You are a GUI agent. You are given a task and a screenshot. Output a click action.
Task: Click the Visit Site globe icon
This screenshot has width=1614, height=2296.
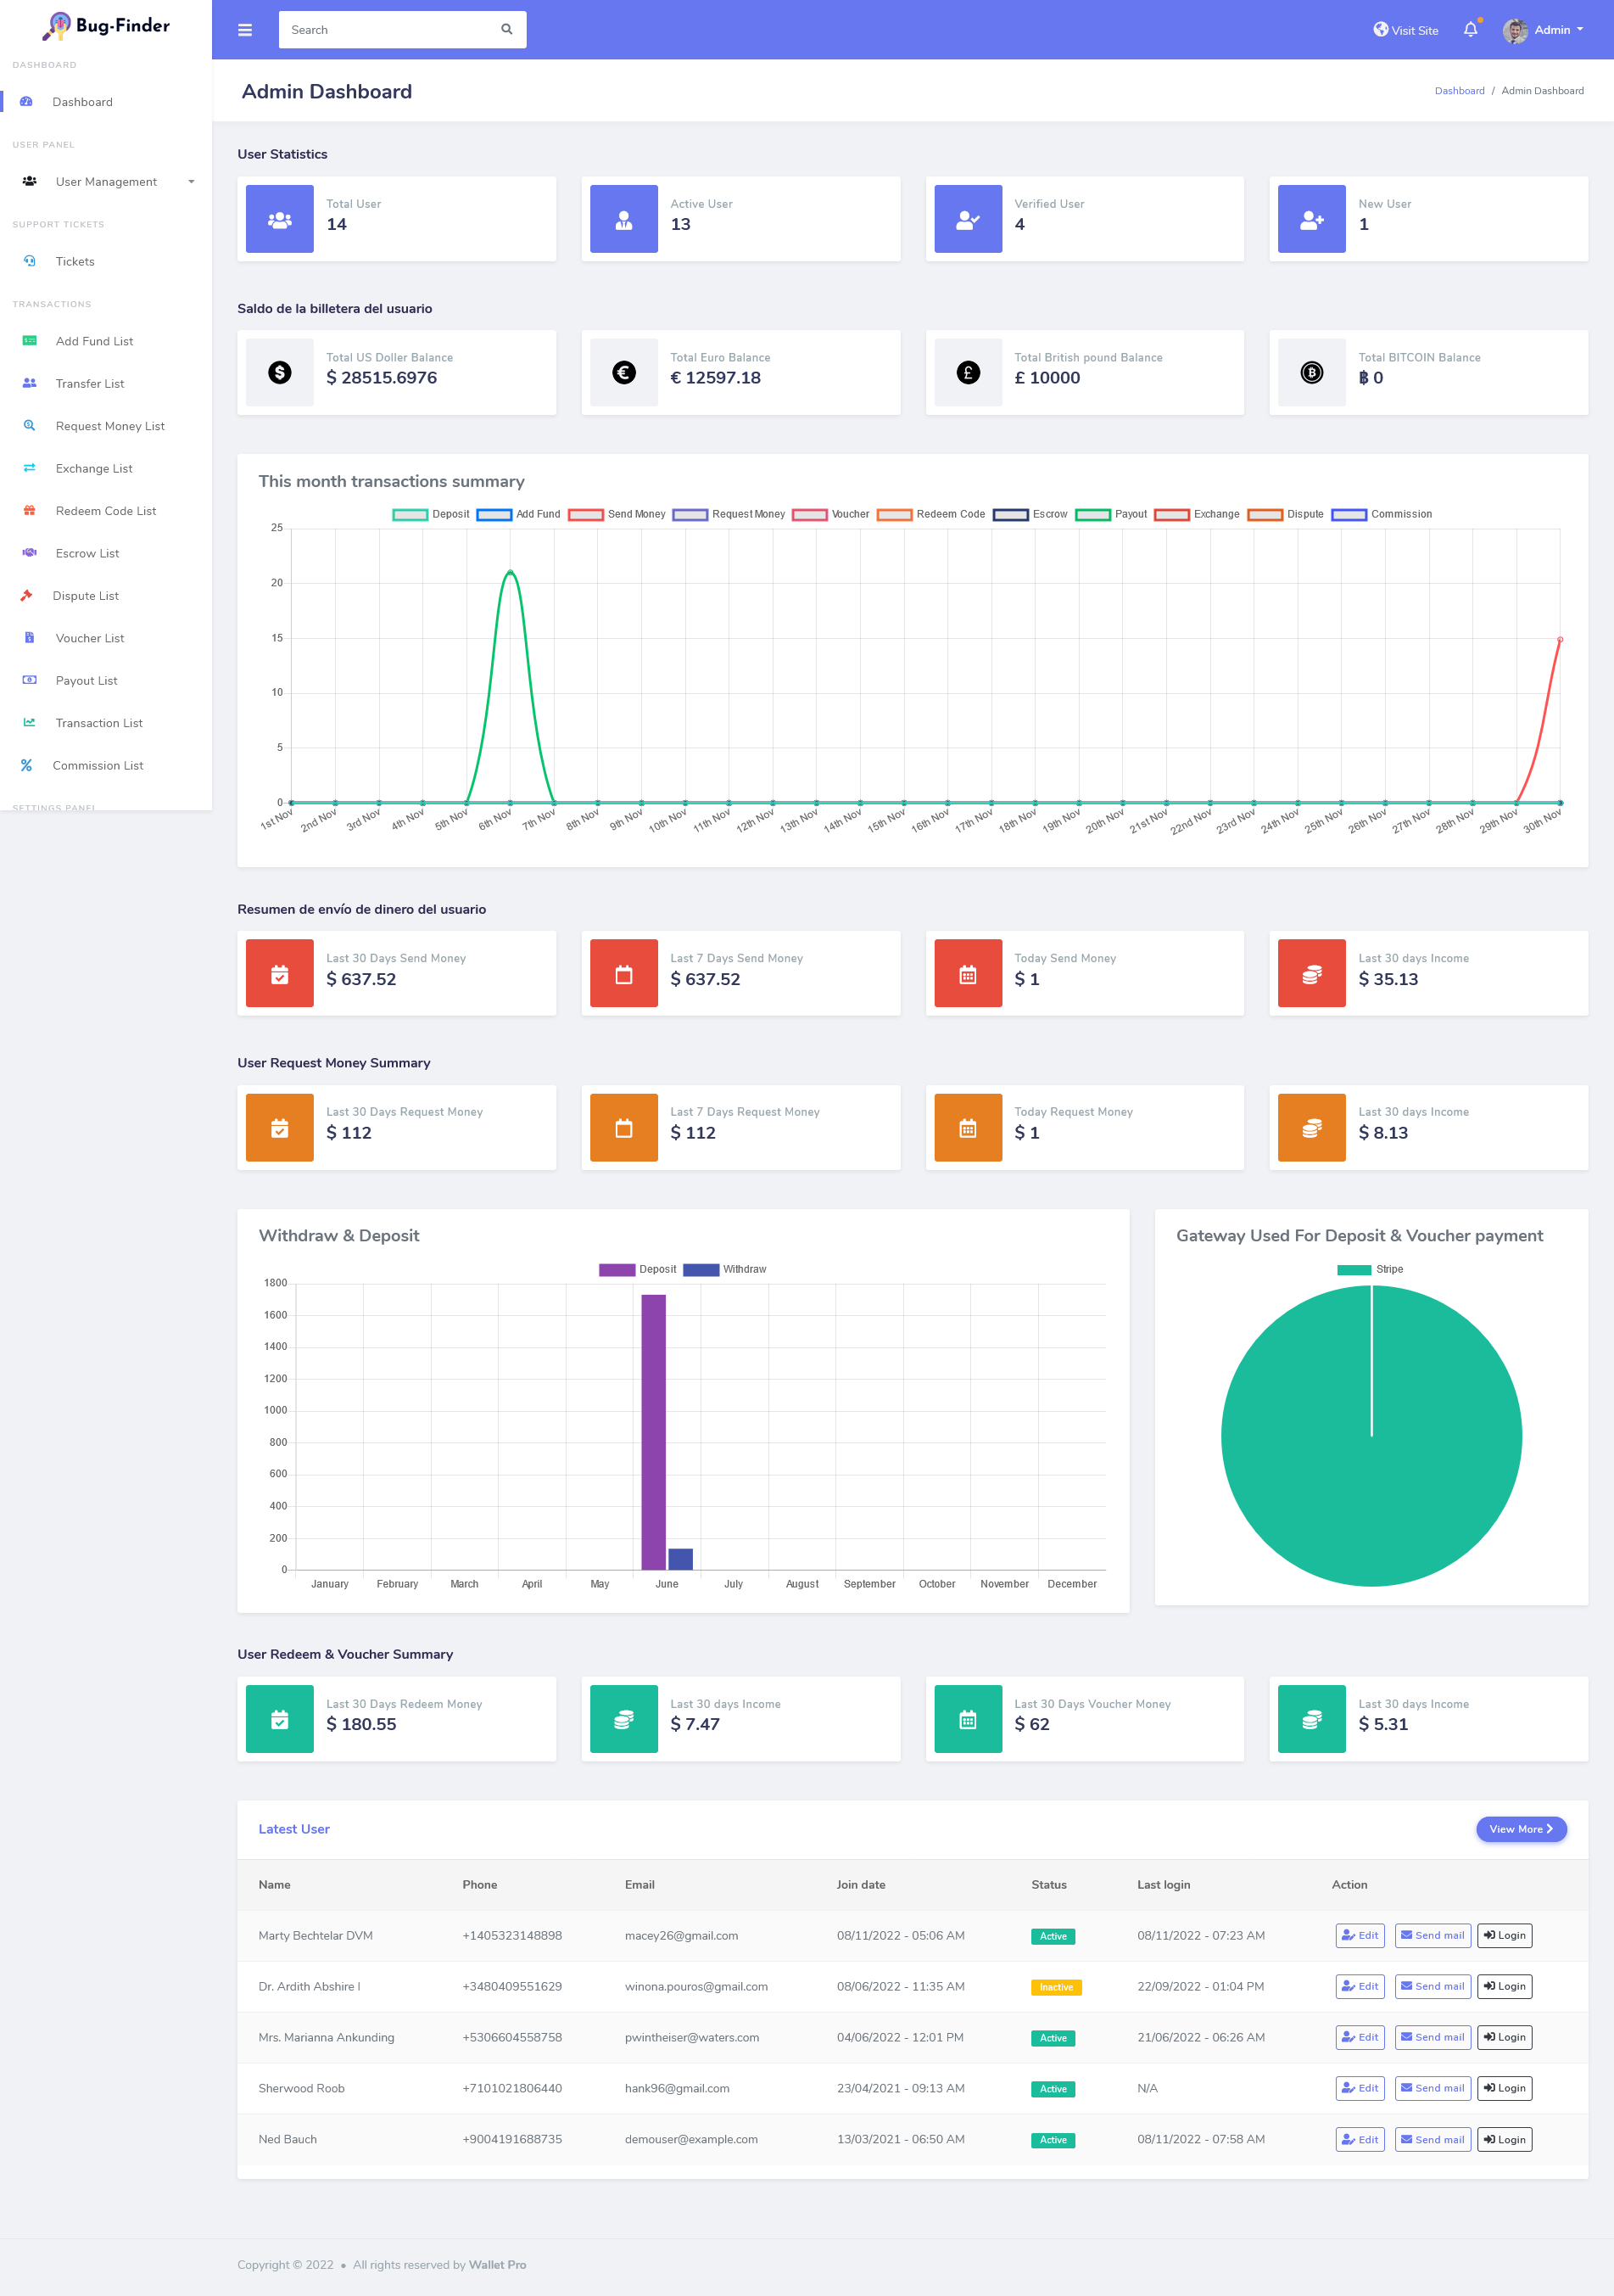click(x=1380, y=30)
